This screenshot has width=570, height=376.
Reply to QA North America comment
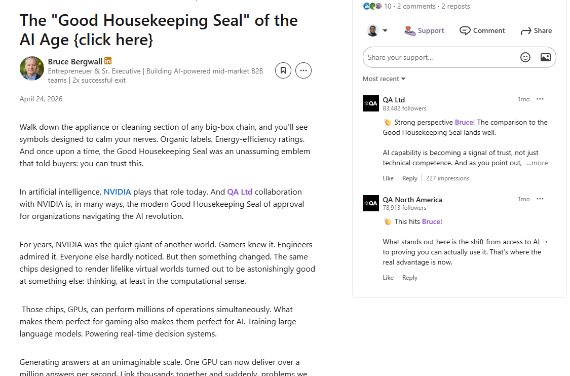pos(410,278)
